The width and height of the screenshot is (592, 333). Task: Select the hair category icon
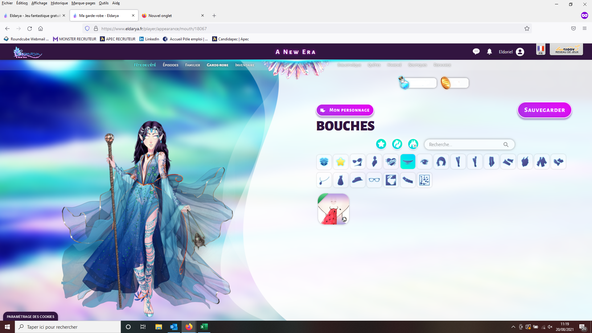click(441, 162)
